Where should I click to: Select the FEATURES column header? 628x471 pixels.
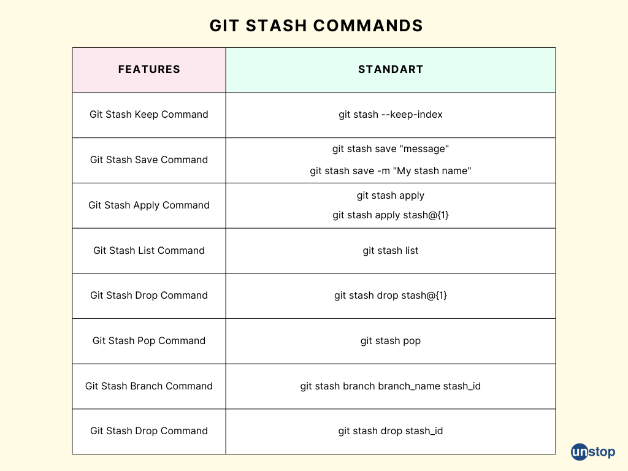pos(149,69)
